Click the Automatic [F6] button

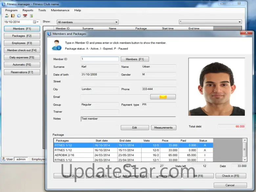[x=22, y=65]
